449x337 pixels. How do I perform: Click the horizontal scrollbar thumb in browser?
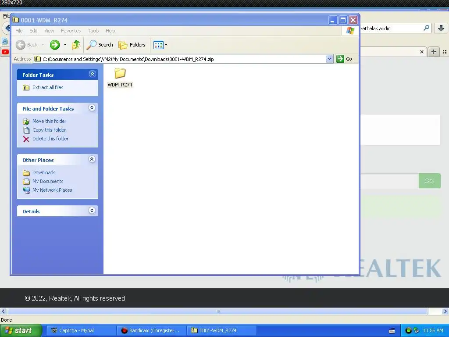click(217, 312)
